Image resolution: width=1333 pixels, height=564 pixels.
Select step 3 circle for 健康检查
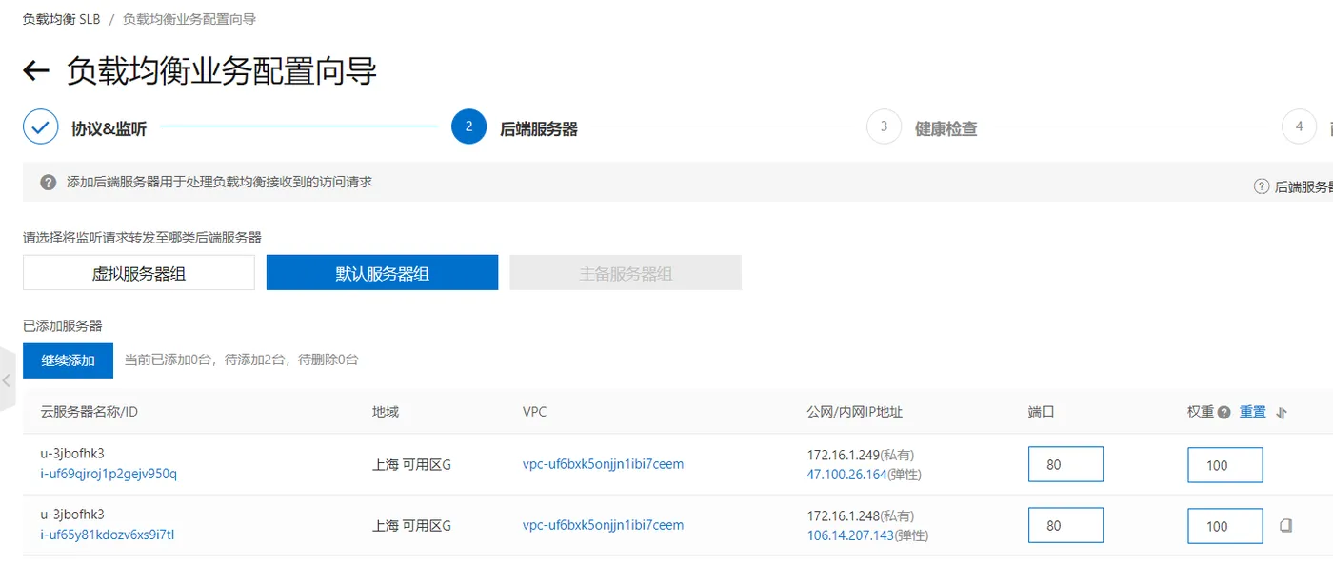884,126
